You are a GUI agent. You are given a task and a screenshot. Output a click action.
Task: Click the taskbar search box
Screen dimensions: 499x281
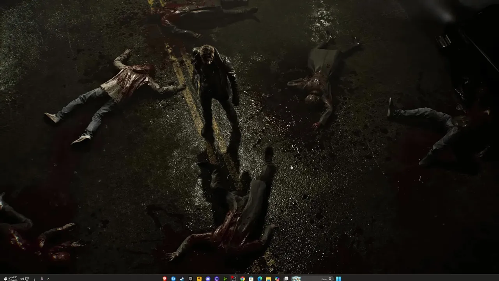coord(312,279)
